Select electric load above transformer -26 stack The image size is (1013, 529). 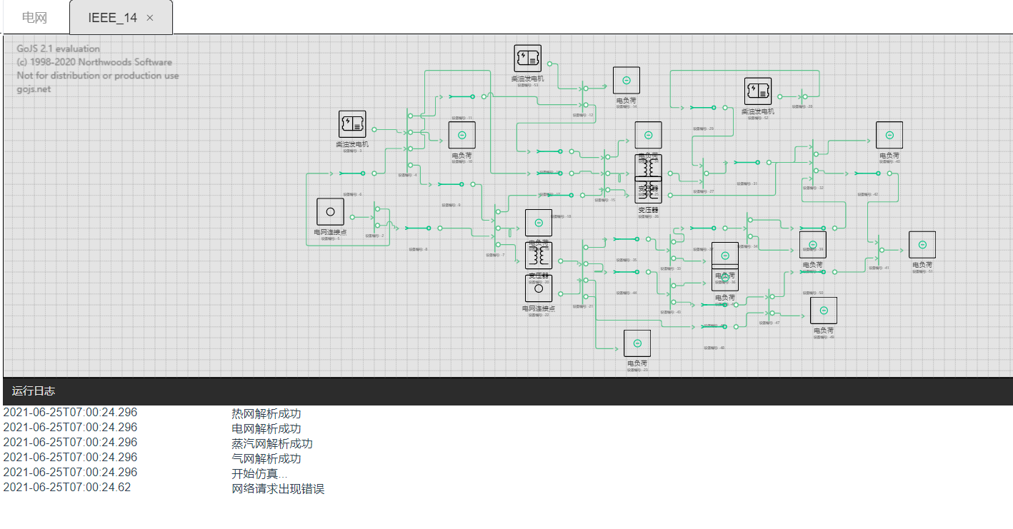(x=649, y=135)
